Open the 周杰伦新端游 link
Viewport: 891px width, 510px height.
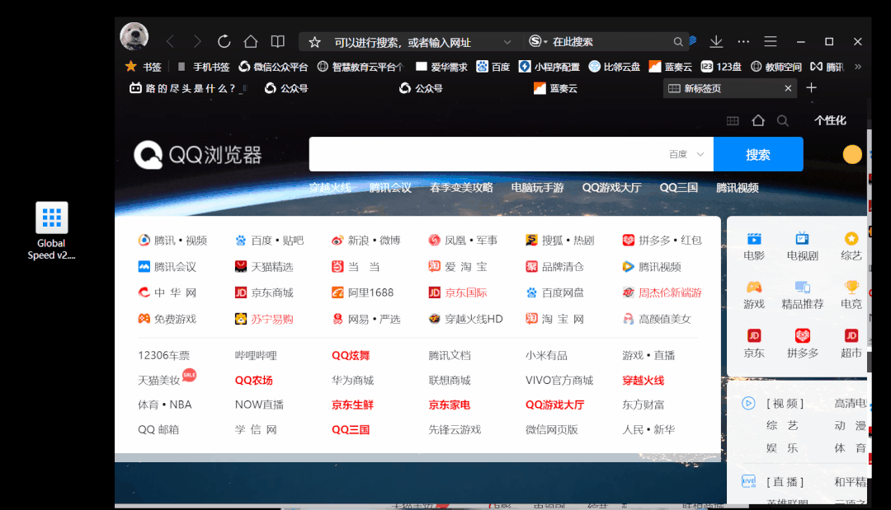click(x=662, y=292)
